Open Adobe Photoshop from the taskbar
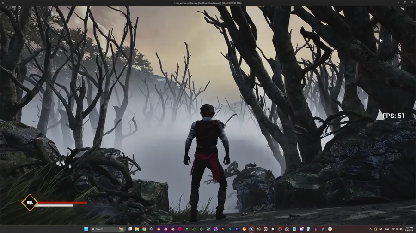Viewport: 416px width, 233px height. point(230,229)
